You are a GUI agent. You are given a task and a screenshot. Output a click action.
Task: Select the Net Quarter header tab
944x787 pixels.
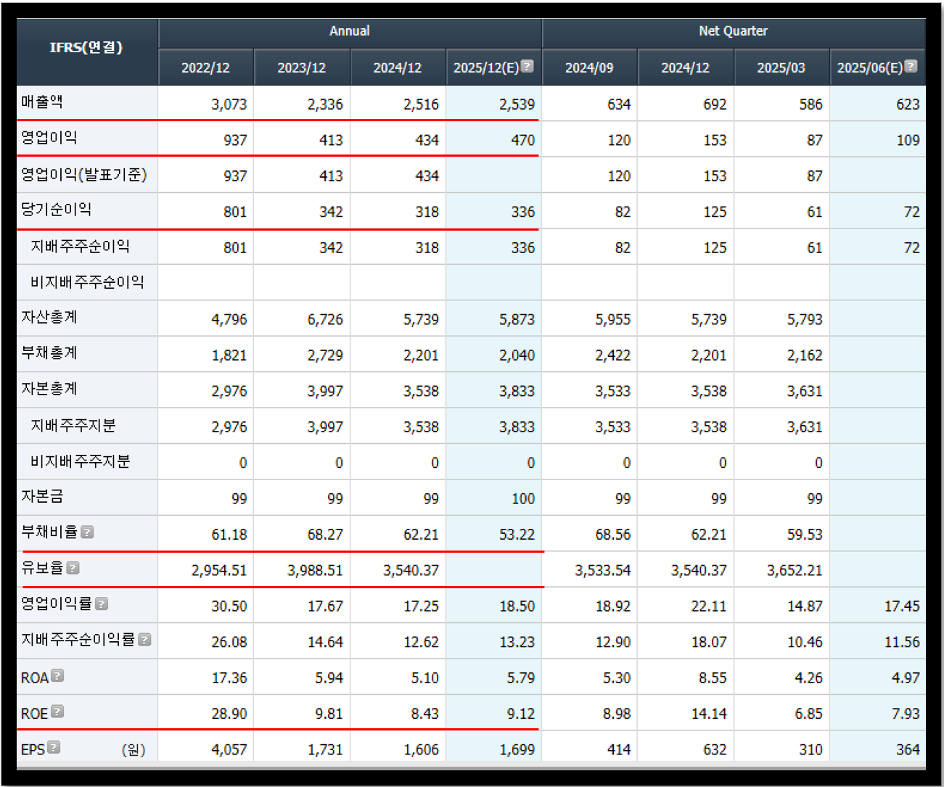[734, 31]
